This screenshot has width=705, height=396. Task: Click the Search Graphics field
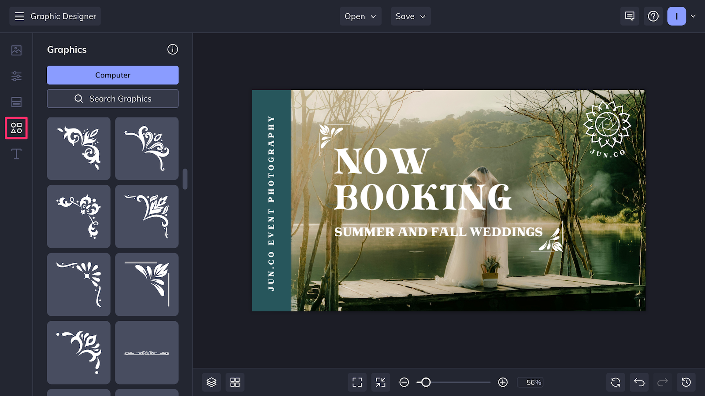coord(112,98)
